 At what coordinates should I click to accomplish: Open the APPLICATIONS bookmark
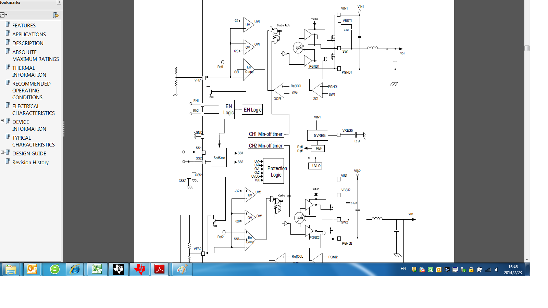(x=29, y=35)
